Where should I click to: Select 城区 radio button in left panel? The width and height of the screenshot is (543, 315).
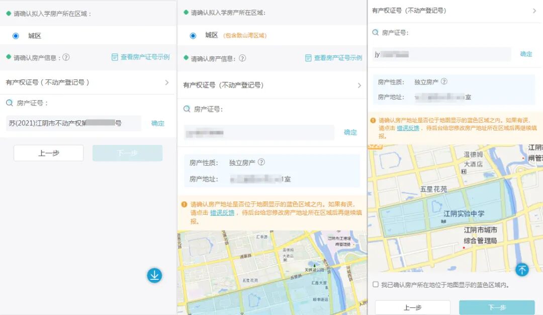pyautogui.click(x=16, y=36)
